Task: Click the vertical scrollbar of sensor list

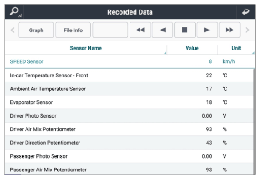Action: coord(254,122)
